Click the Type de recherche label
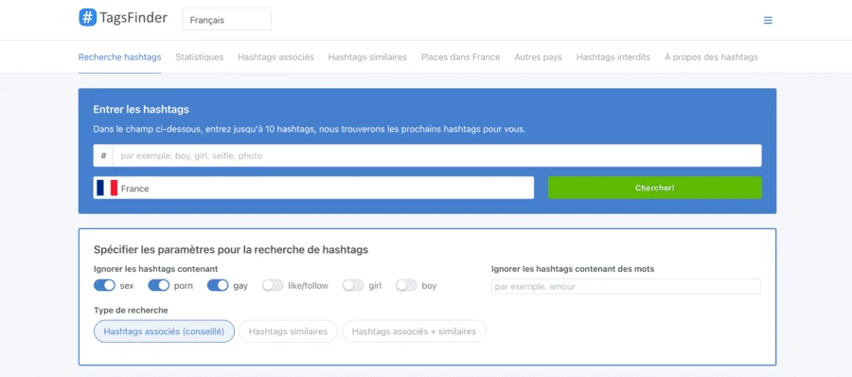The height and width of the screenshot is (377, 852). tap(131, 310)
